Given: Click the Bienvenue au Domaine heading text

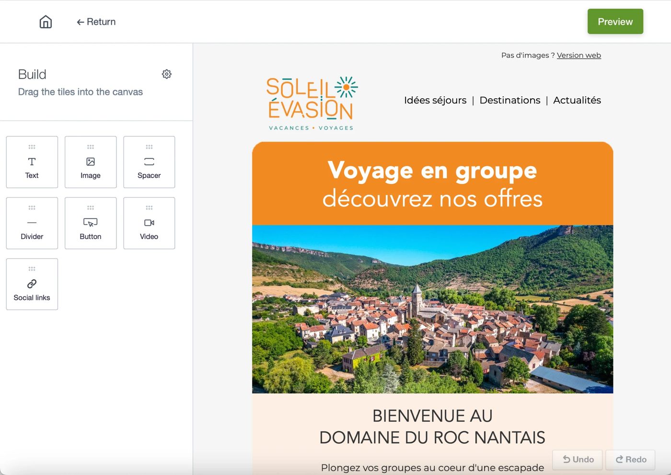Looking at the screenshot, I should tap(432, 427).
